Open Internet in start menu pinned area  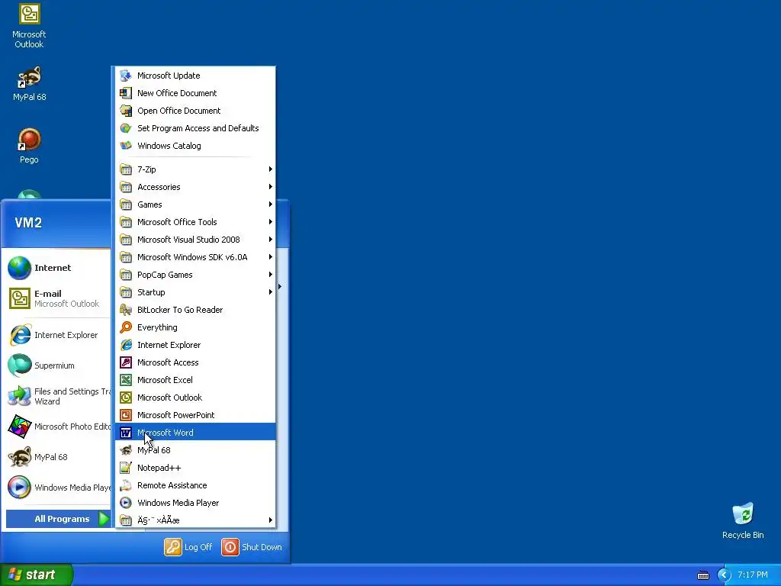coord(58,268)
